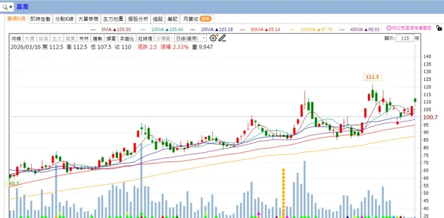Toggle 主力 main force overlay
Image resolution: width=444 pixels, height=218 pixels.
pyautogui.click(x=56, y=38)
